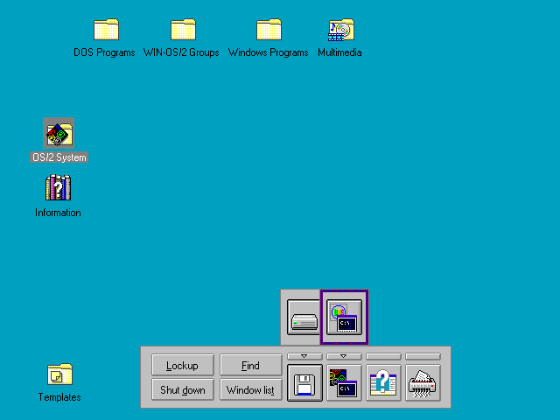Click the Find button
This screenshot has height=420, width=560.
(251, 365)
